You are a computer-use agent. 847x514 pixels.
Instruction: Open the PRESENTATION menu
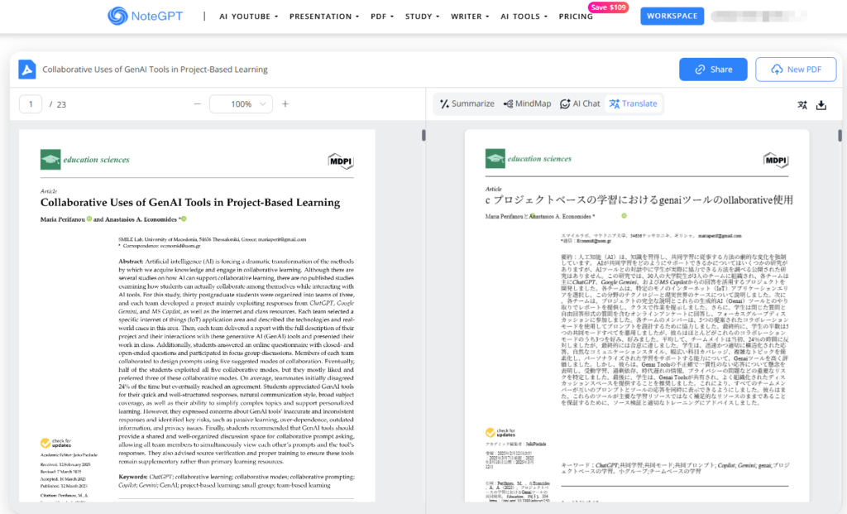(x=323, y=16)
